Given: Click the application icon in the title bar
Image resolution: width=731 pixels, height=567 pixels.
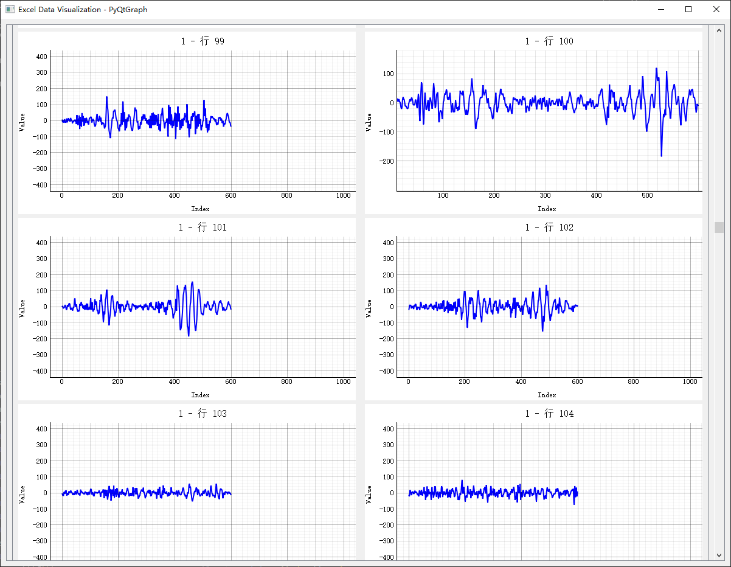Looking at the screenshot, I should pos(9,9).
